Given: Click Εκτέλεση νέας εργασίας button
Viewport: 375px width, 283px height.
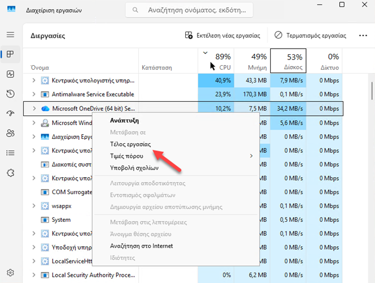Looking at the screenshot, I should (223, 35).
